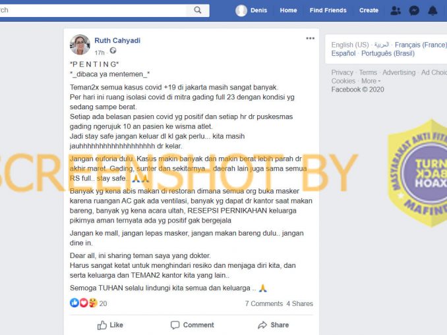Click Ruth Cahyadi's profile picture thumbnail
Image resolution: width=447 pixels, height=335 pixels.
pos(80,44)
